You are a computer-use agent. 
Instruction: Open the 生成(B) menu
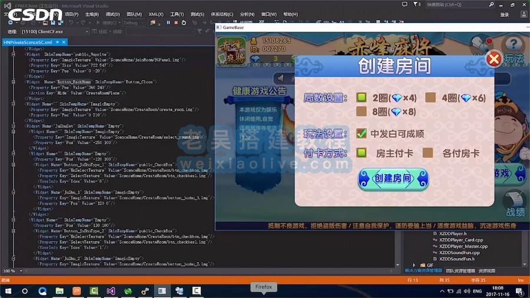[92, 14]
